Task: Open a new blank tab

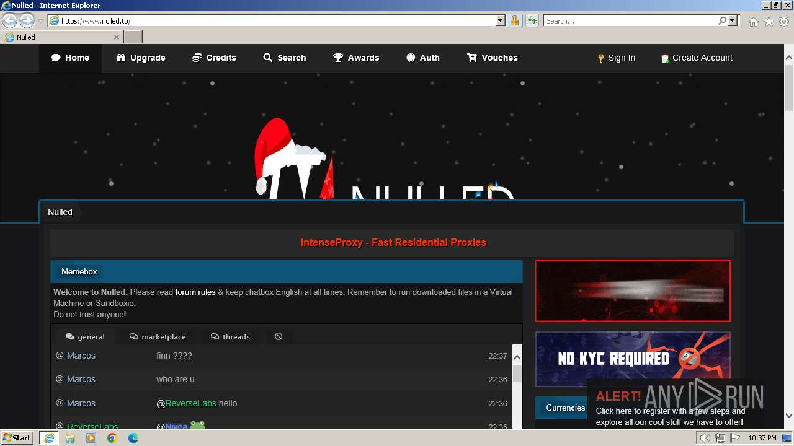Action: (x=133, y=37)
